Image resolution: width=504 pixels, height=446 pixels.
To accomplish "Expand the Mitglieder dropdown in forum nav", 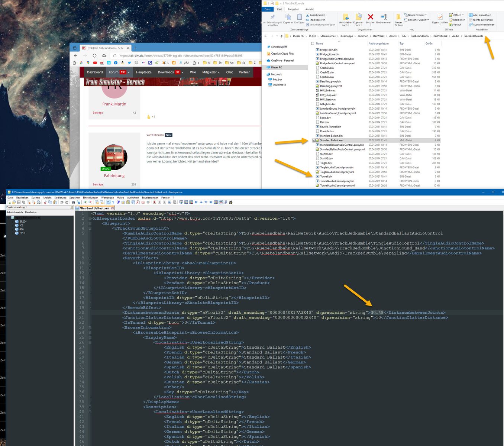I will click(211, 72).
